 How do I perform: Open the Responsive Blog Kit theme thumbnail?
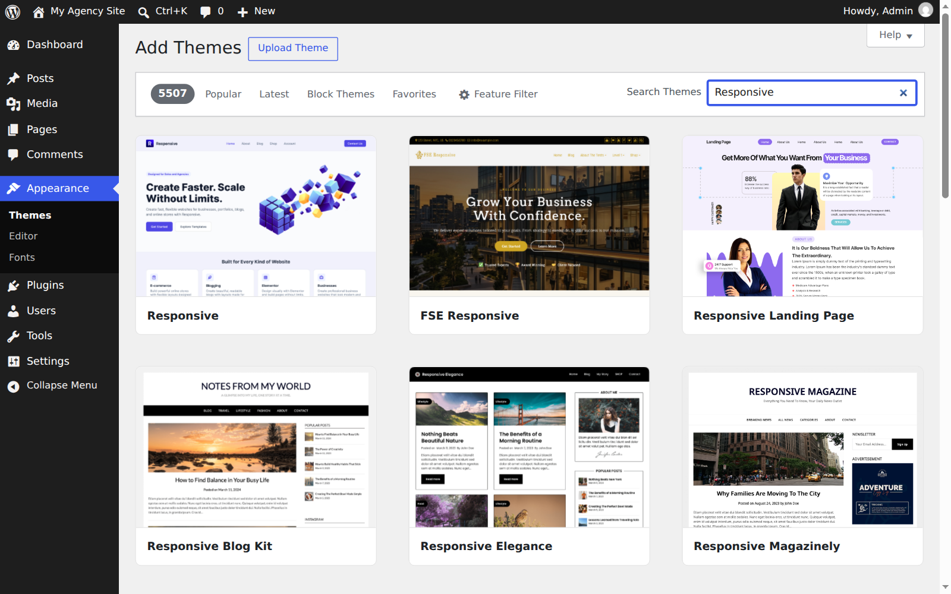(x=256, y=447)
